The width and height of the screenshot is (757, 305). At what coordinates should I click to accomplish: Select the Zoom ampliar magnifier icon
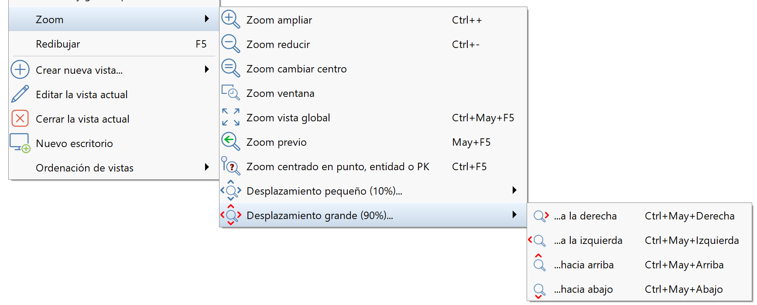coord(230,20)
